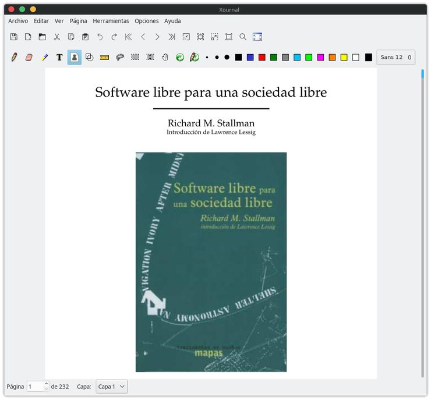Zoom out with the shrink icon
Screen dimensions: 431x400
(186, 37)
